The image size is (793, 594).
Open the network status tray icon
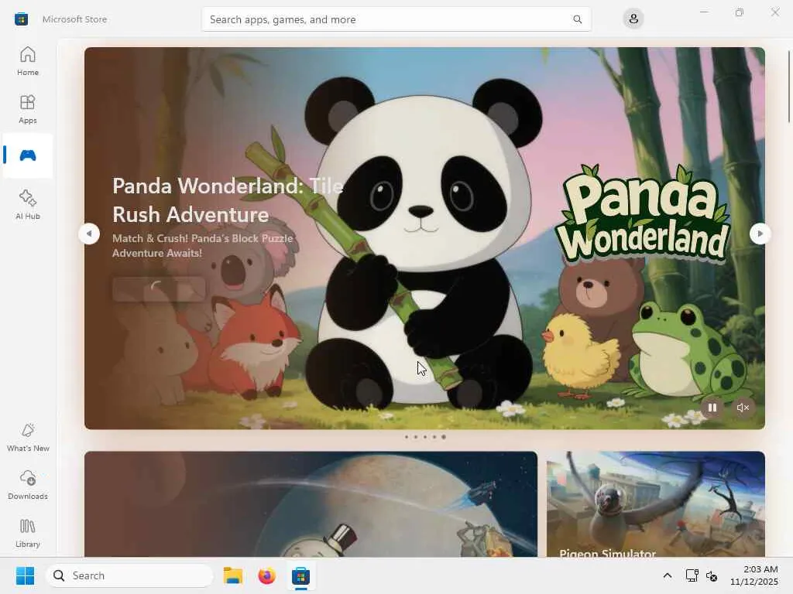point(692,575)
